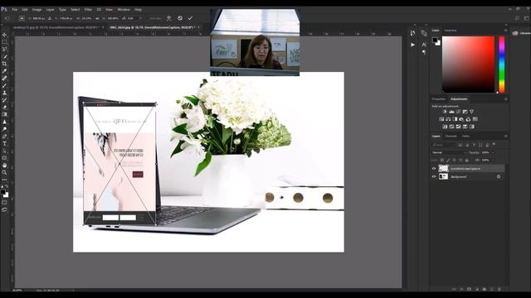Click the toolbar foreground color swatch

pos(3,192)
